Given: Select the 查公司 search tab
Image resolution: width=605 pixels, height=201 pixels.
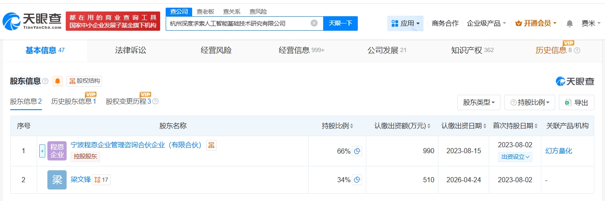Looking at the screenshot, I should coord(179,12).
